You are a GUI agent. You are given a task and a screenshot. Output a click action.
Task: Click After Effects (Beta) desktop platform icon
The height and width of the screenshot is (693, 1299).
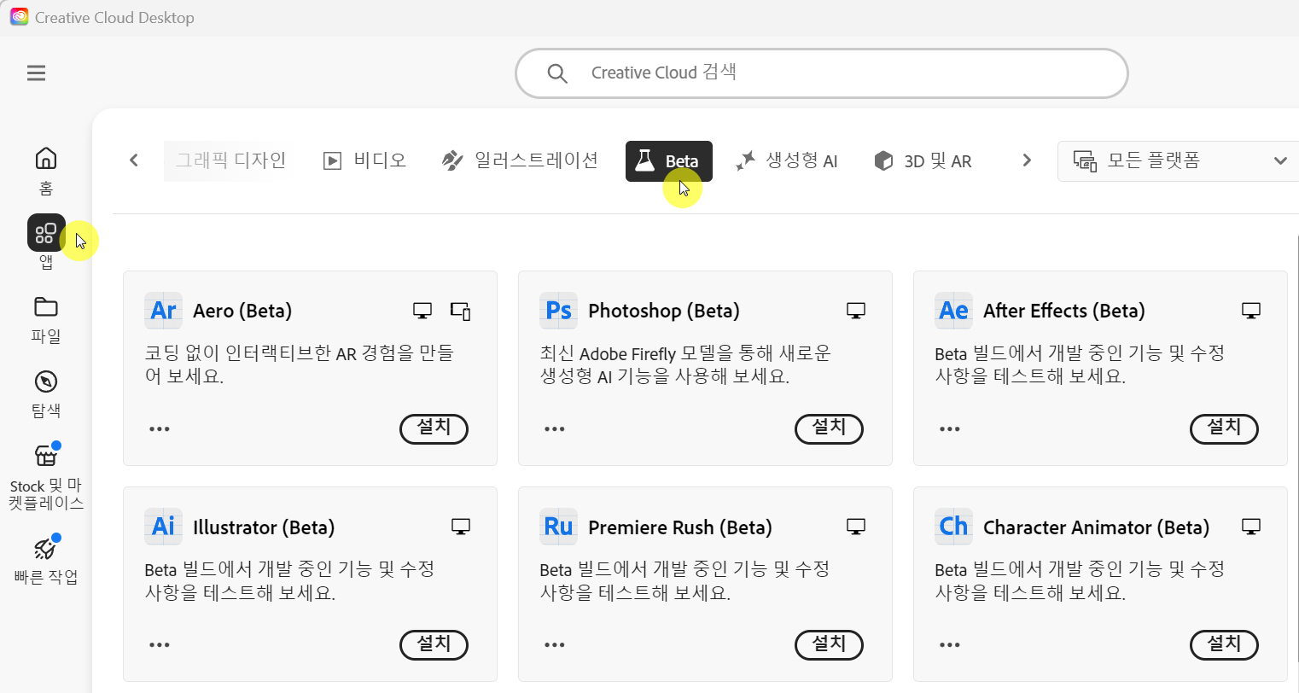click(1251, 311)
